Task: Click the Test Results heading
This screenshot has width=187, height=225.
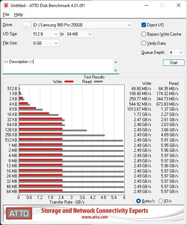Action: tap(94, 77)
